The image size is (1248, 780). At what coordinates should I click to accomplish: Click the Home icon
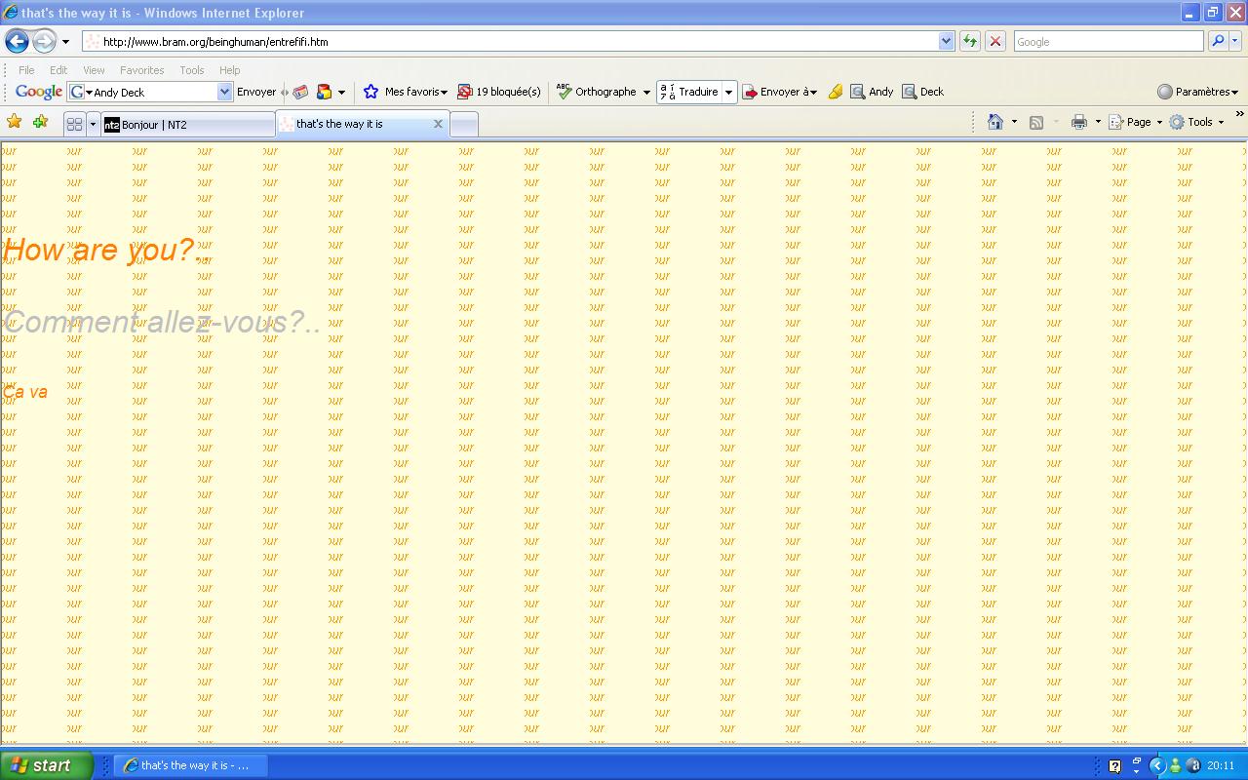tap(995, 122)
